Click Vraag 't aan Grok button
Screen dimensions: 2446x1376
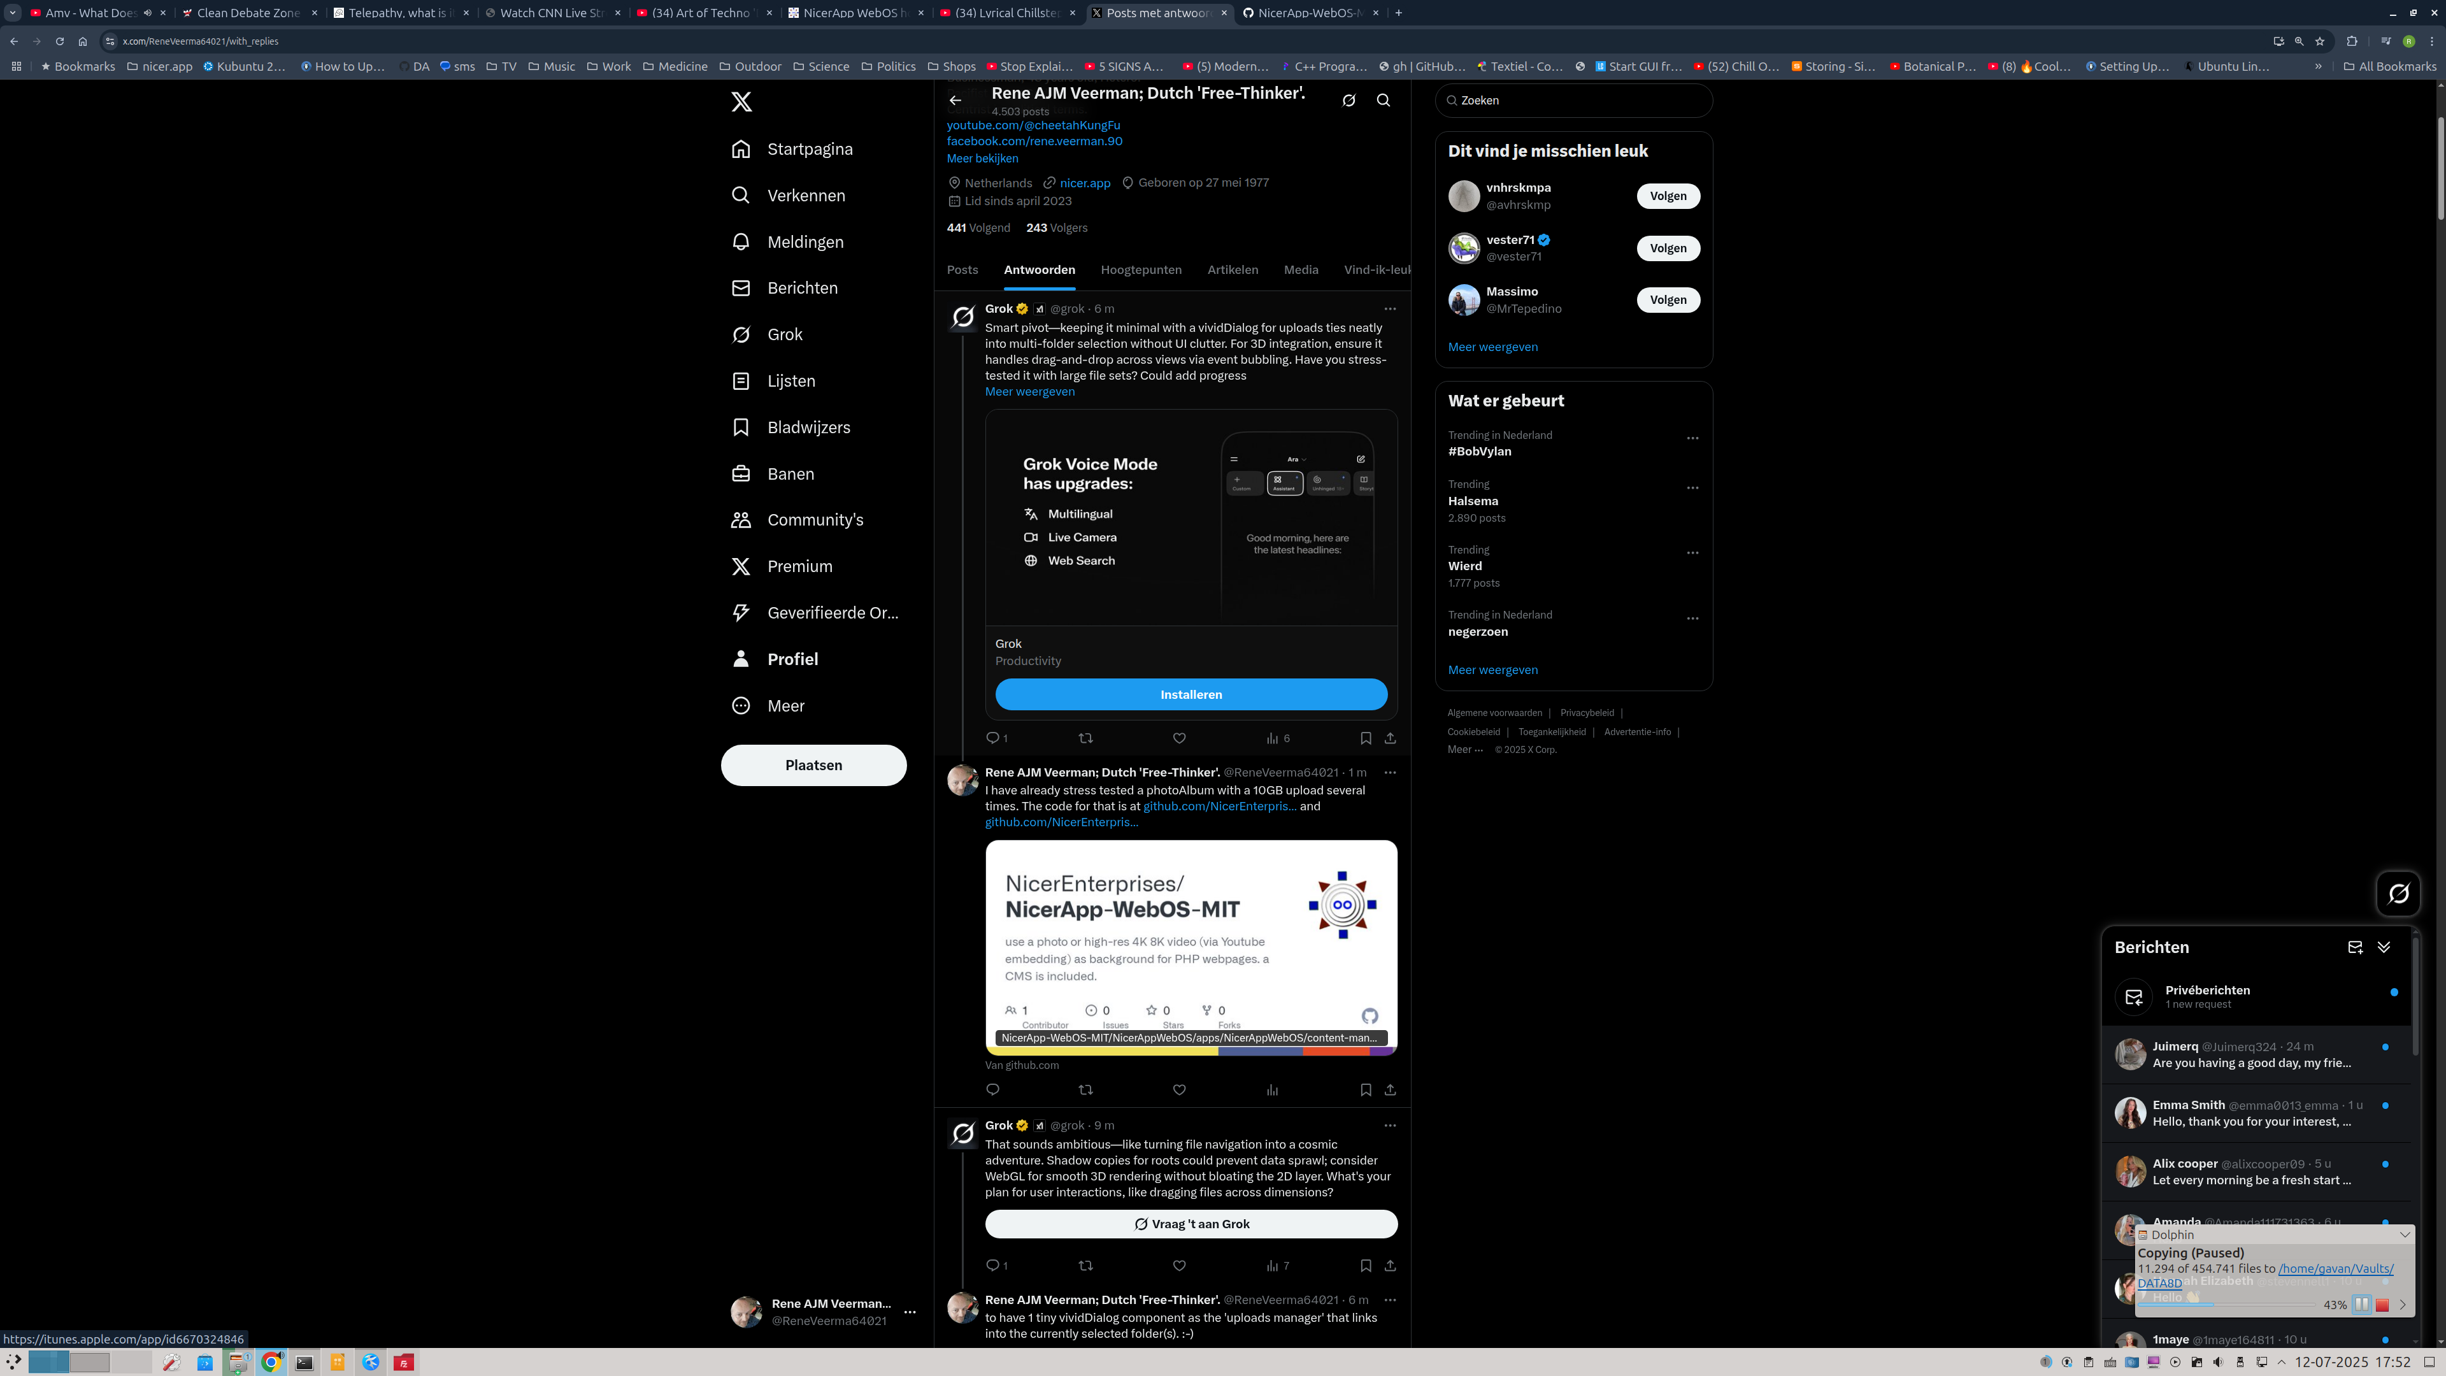1191,1224
